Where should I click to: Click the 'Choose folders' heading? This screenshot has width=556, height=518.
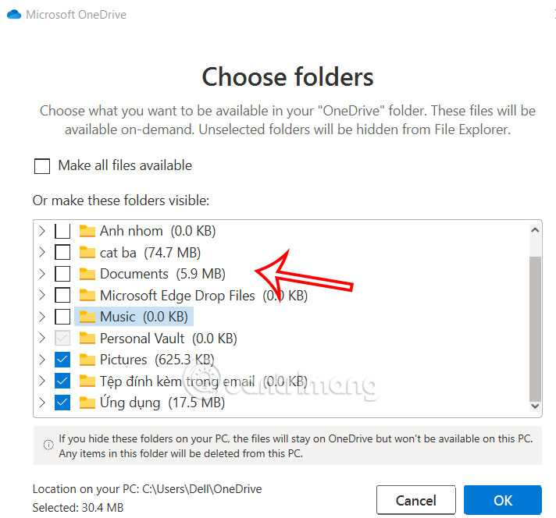[x=287, y=77]
